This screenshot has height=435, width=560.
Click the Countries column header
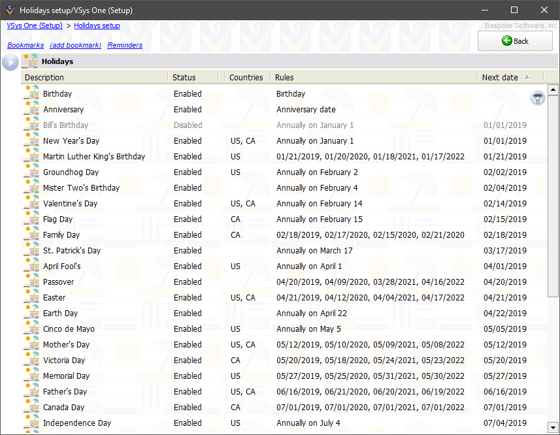(x=246, y=77)
